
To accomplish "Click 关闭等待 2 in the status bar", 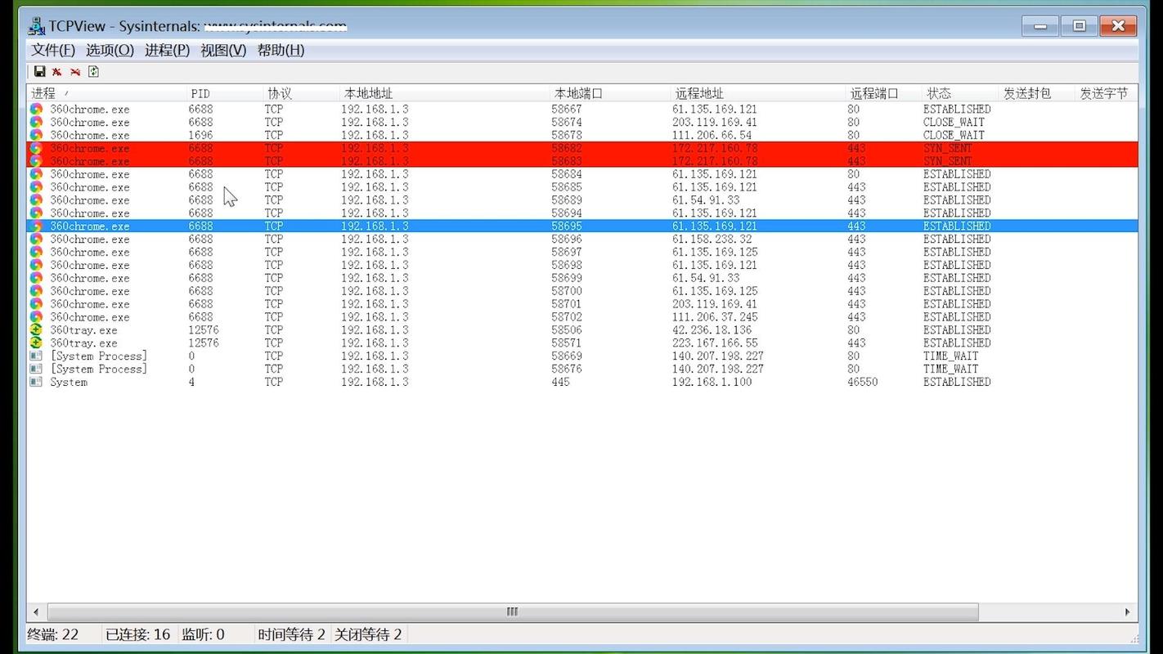I will [368, 634].
